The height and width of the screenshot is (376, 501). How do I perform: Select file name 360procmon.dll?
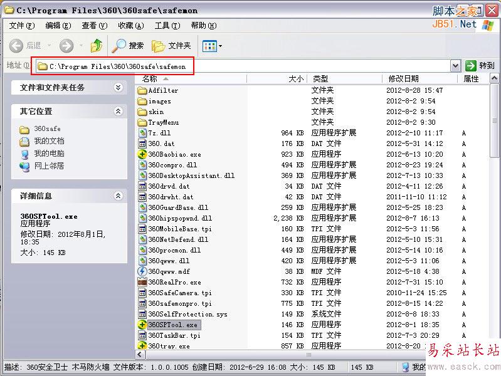[174, 250]
